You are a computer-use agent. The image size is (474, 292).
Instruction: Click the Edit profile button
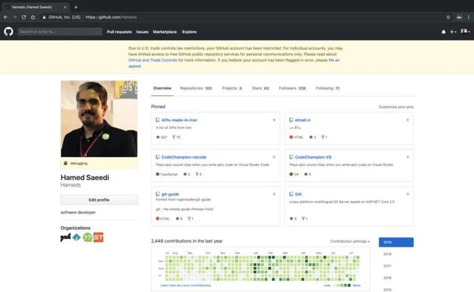[99, 200]
